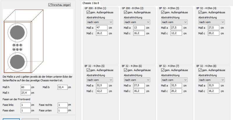Viewport: 233px width, 120px height.
Task: Click Maß c field of chassis 2
Action: click(x=139, y=33)
